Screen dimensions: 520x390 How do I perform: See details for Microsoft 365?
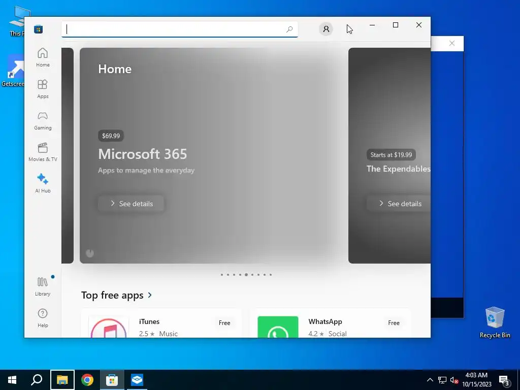tap(131, 204)
